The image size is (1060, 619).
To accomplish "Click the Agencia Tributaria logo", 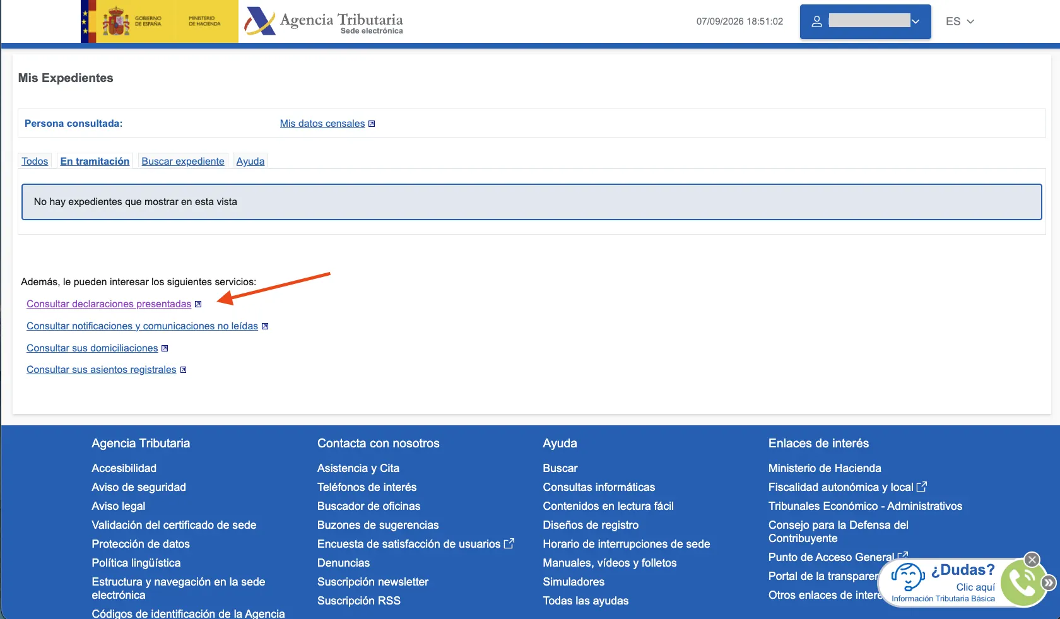I will pos(324,21).
